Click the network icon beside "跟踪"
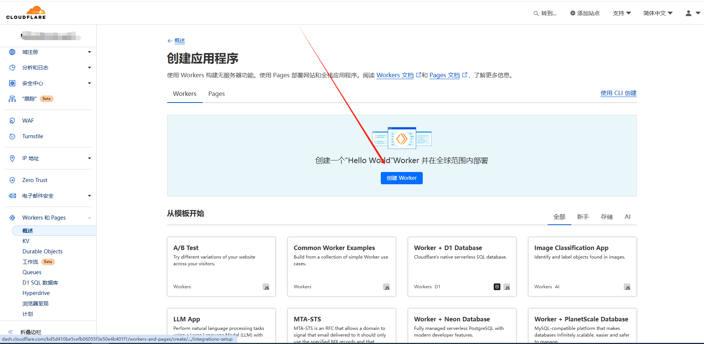The height and width of the screenshot is (344, 704). tap(12, 99)
